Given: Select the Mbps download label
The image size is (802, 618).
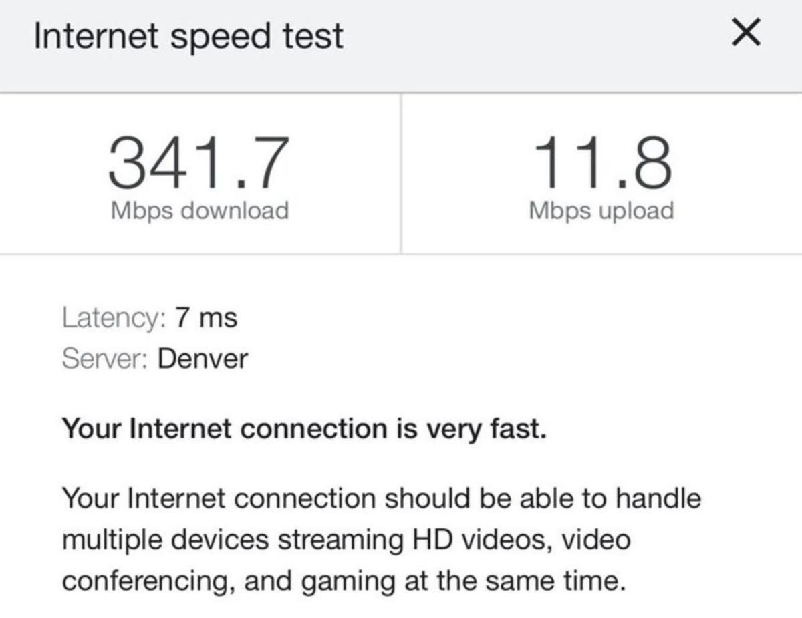Looking at the screenshot, I should pos(200,211).
